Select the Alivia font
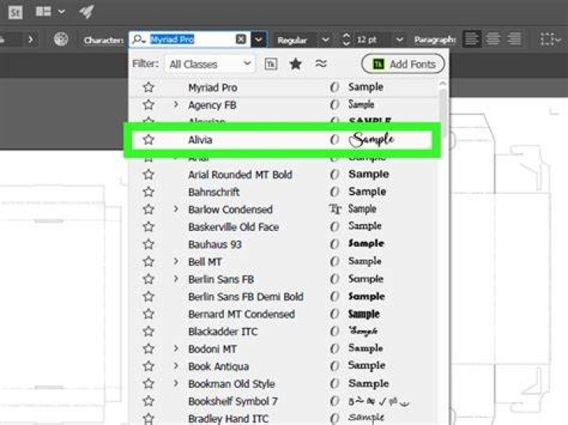Viewport: 568px width, 425px height. point(200,140)
